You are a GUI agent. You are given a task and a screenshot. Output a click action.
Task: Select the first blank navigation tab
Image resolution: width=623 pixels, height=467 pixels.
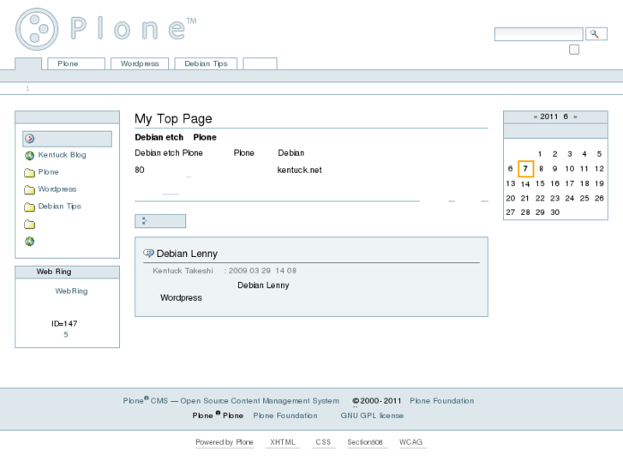click(28, 64)
